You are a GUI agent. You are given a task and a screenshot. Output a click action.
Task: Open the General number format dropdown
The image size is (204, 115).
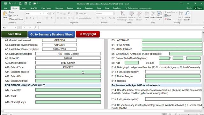click(114, 13)
